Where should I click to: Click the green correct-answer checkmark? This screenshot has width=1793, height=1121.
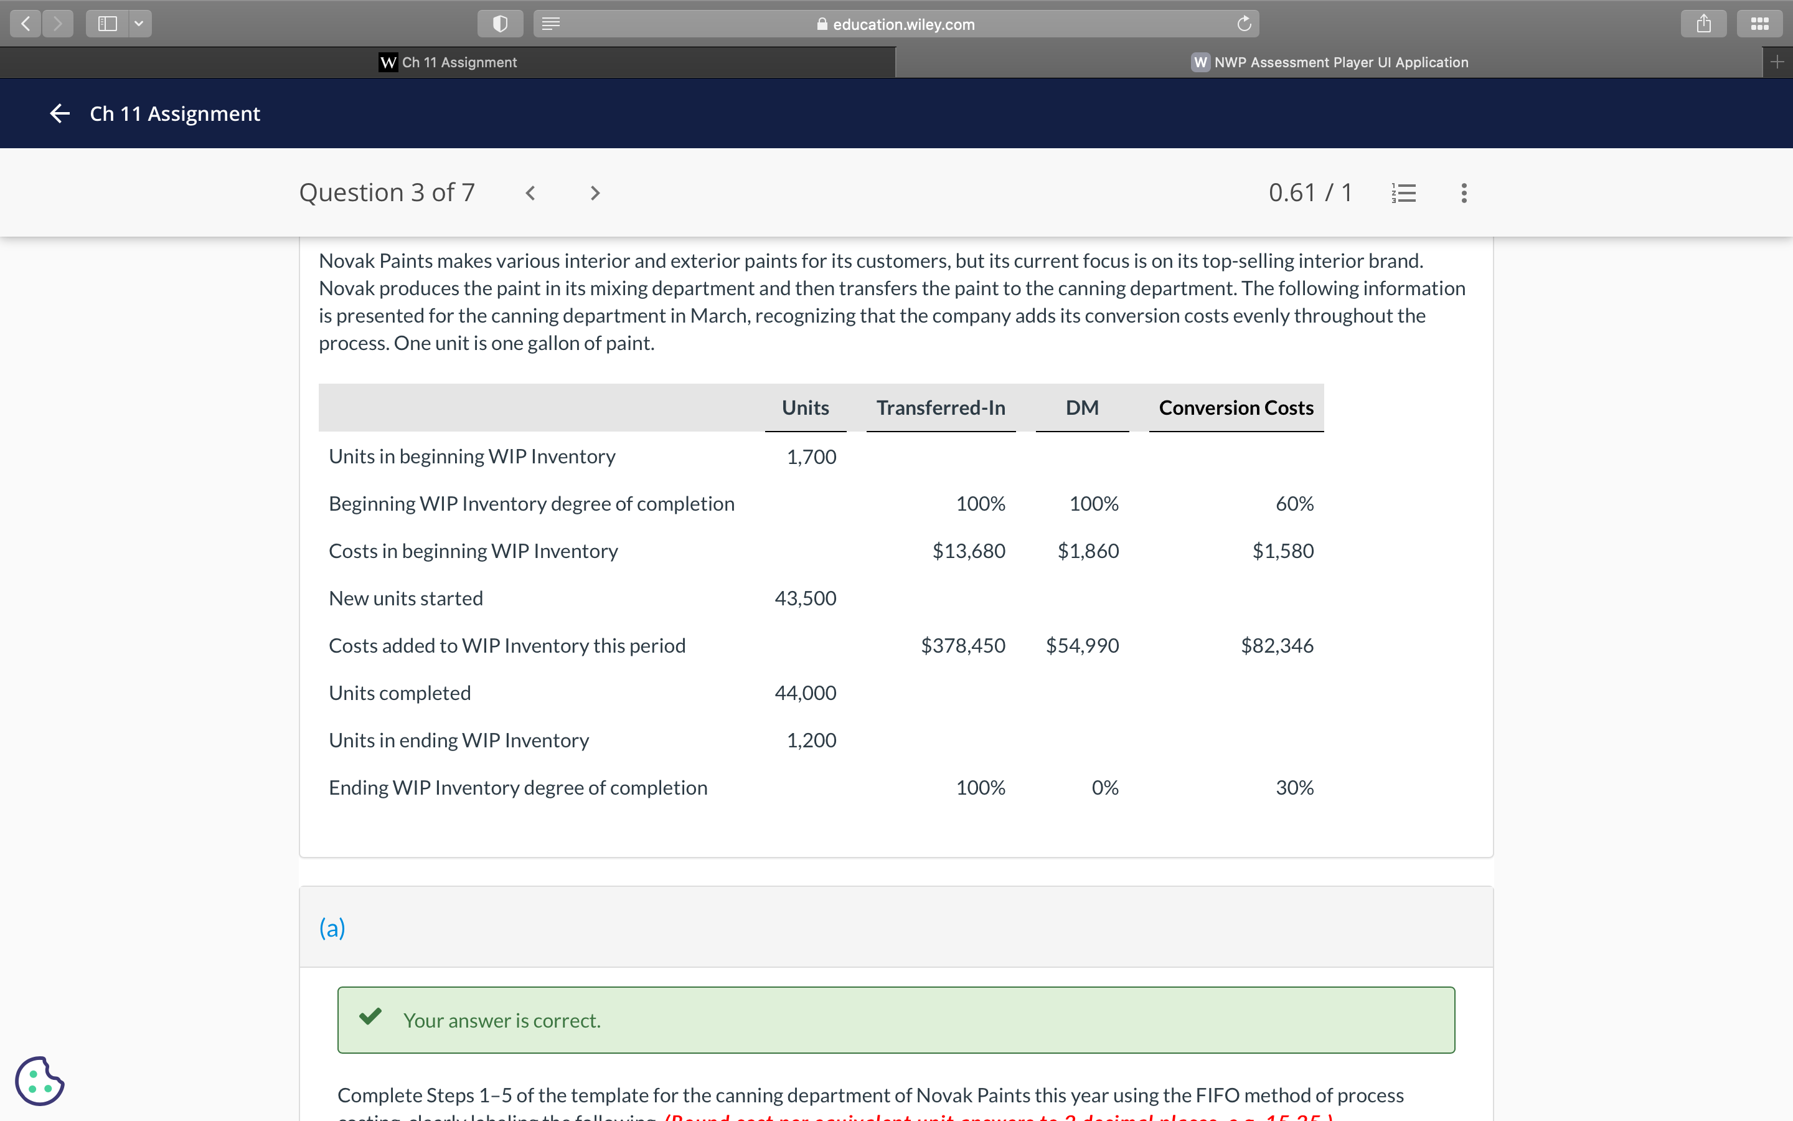371,1017
